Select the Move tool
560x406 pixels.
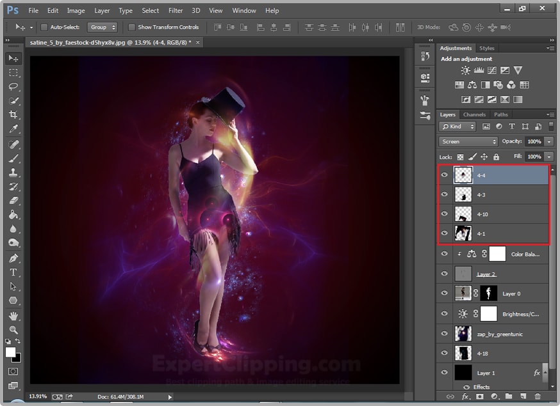tap(13, 58)
